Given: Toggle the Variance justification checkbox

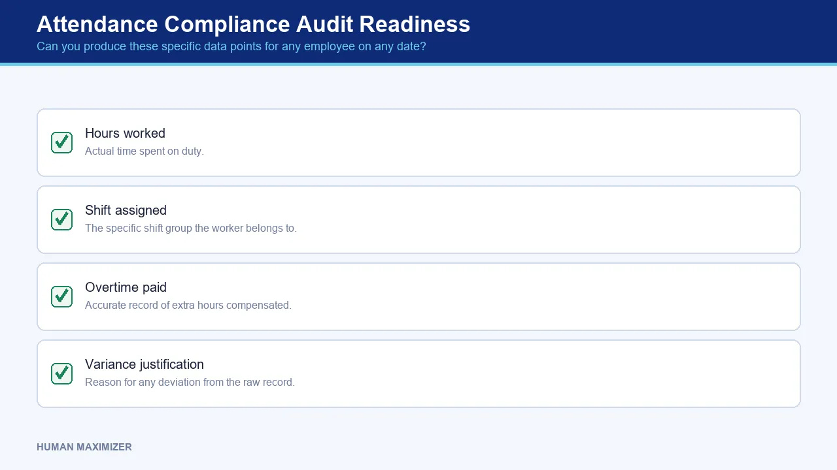Looking at the screenshot, I should point(62,373).
